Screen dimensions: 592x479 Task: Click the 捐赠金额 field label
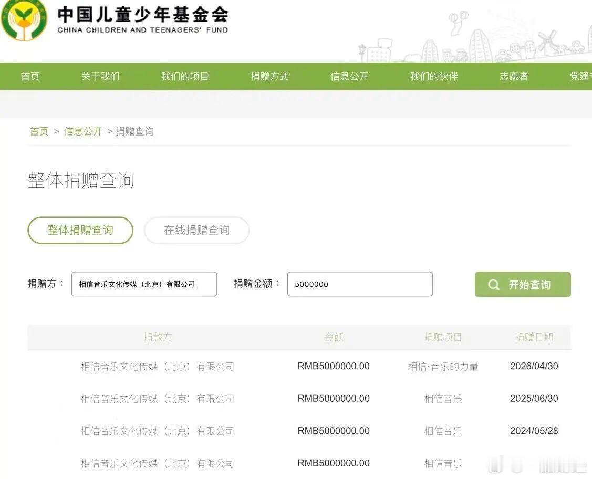click(256, 284)
